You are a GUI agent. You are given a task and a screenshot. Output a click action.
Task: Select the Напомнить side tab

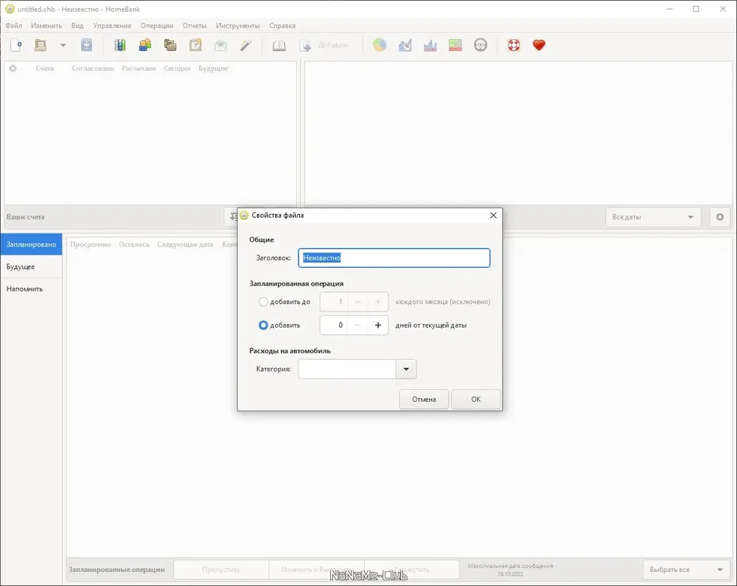pos(31,289)
